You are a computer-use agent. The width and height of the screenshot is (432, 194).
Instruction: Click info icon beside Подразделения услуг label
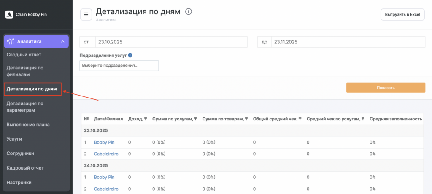click(x=130, y=55)
